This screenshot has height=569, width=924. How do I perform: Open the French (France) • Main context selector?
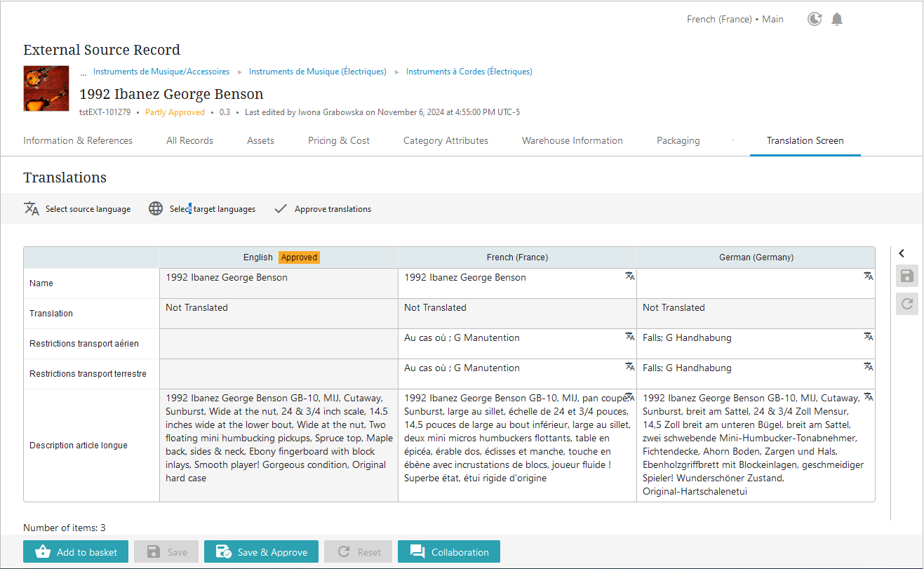point(735,19)
